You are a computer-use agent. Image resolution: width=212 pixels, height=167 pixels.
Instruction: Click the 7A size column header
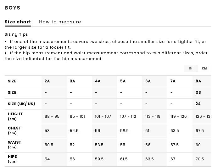[173, 81]
